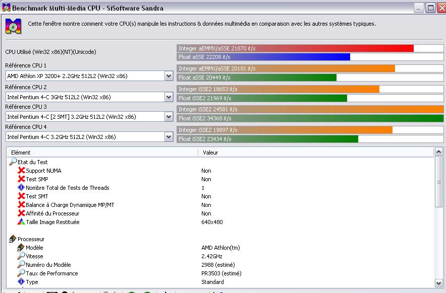The image size is (446, 293).
Task: Maximize the Sandra benchmark window
Action: click(431, 8)
